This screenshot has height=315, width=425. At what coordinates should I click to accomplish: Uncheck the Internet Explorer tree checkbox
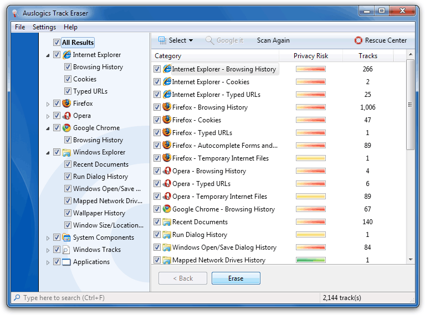pos(57,54)
